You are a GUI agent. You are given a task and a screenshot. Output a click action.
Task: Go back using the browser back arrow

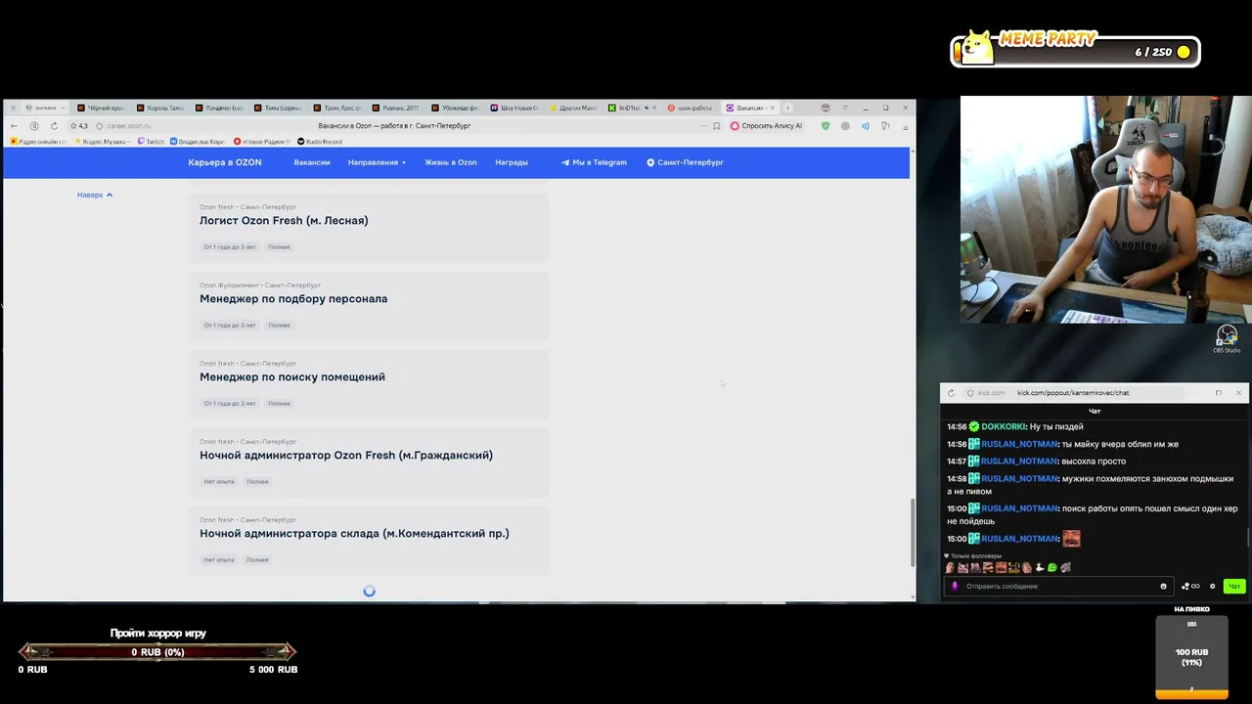tap(14, 126)
